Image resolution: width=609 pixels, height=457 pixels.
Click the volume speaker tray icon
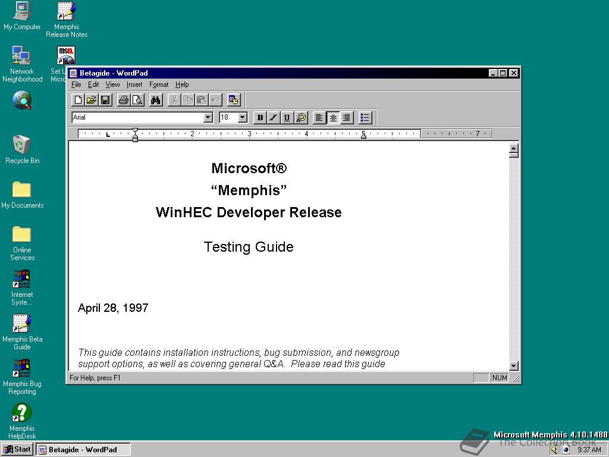pos(555,450)
